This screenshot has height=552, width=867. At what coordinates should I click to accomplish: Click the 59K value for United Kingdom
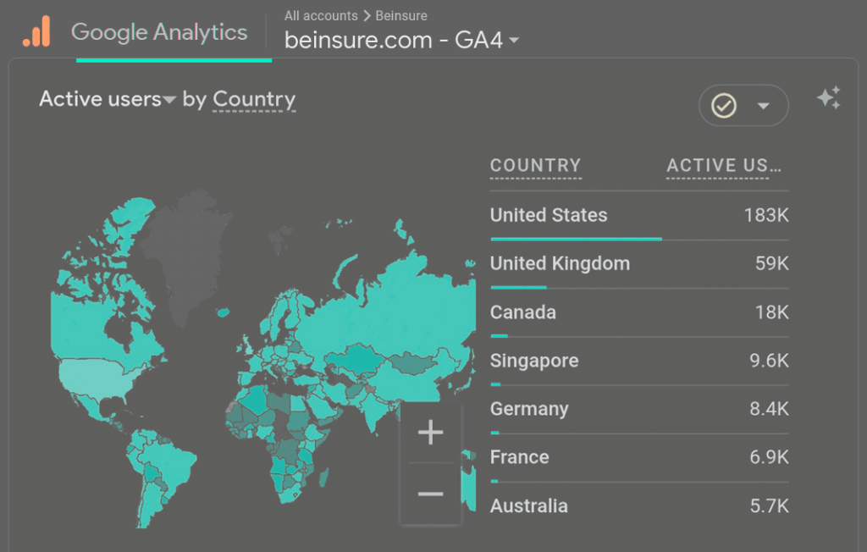772,263
